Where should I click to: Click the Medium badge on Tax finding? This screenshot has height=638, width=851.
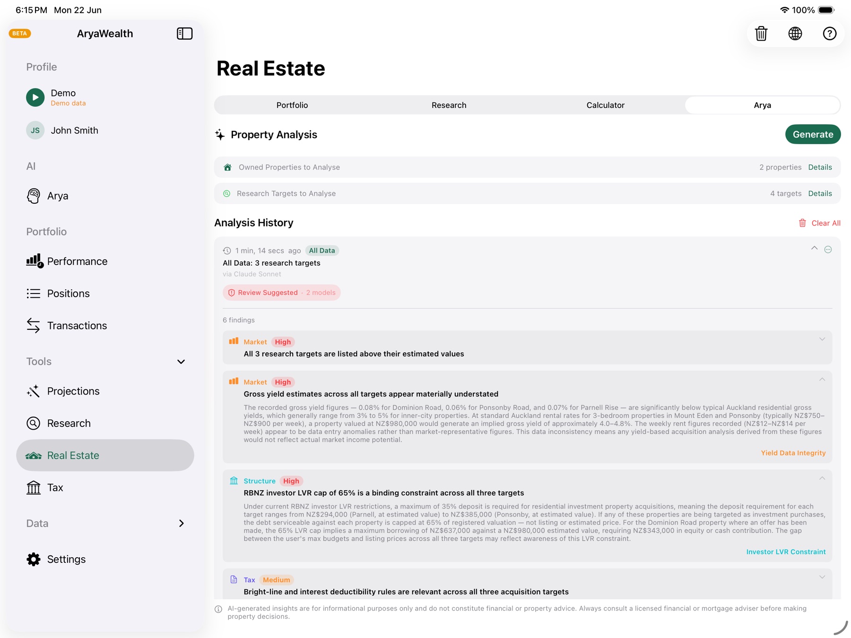pos(277,580)
